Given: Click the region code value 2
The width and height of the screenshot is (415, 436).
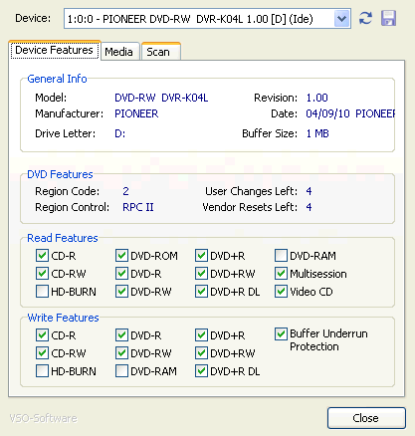Looking at the screenshot, I should (x=125, y=191).
